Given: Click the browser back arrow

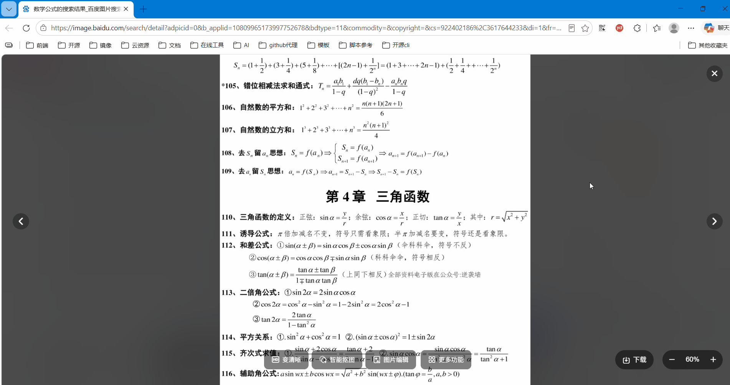Looking at the screenshot, I should 9,28.
